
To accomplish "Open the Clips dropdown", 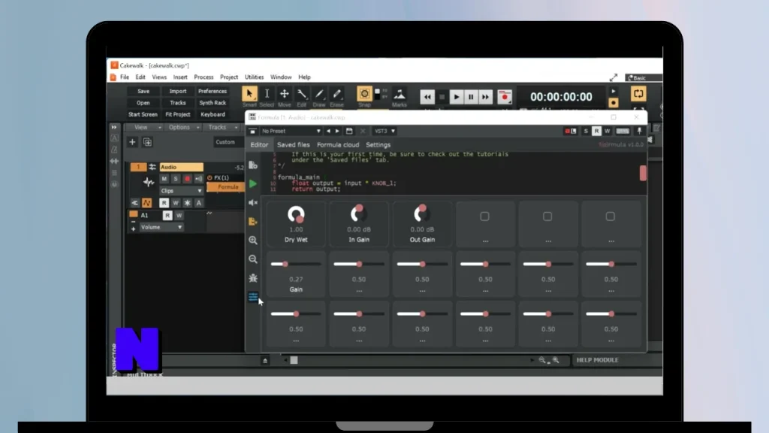I will (181, 190).
